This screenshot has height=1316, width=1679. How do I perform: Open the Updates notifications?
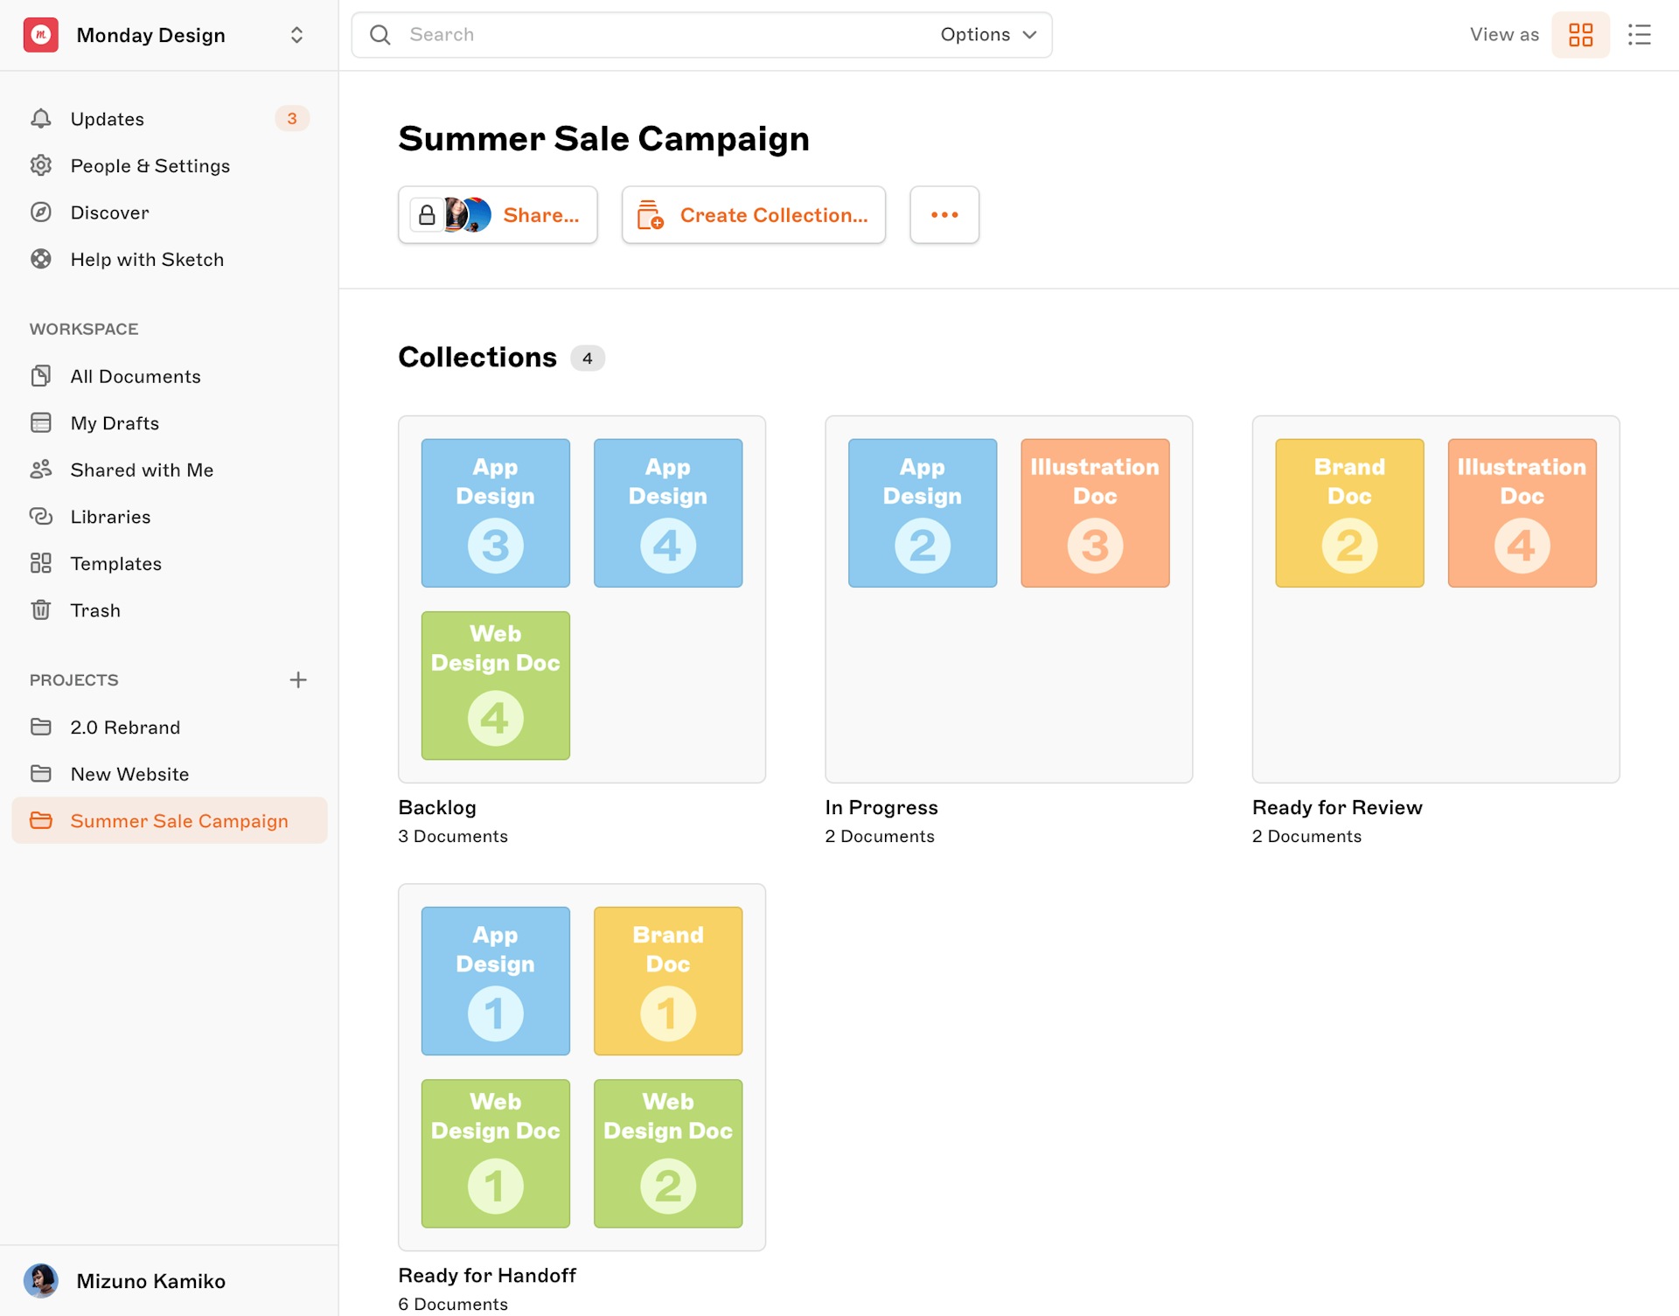pyautogui.click(x=107, y=119)
